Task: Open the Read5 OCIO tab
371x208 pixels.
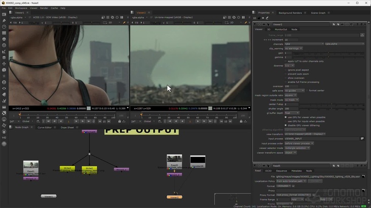Action: tap(268, 171)
